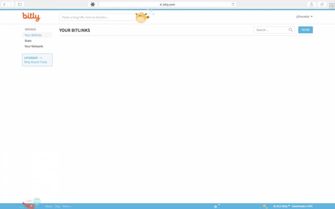The height and width of the screenshot is (209, 335).
Task: Click the Safari back arrow
Action: click(x=4, y=4)
